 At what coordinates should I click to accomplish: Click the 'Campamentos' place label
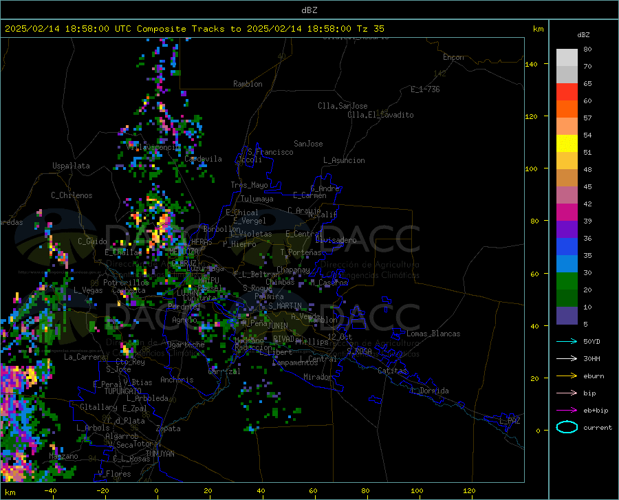295,362
